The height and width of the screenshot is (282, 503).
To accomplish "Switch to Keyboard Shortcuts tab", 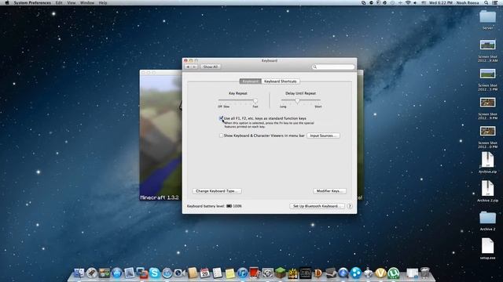I will click(x=281, y=81).
